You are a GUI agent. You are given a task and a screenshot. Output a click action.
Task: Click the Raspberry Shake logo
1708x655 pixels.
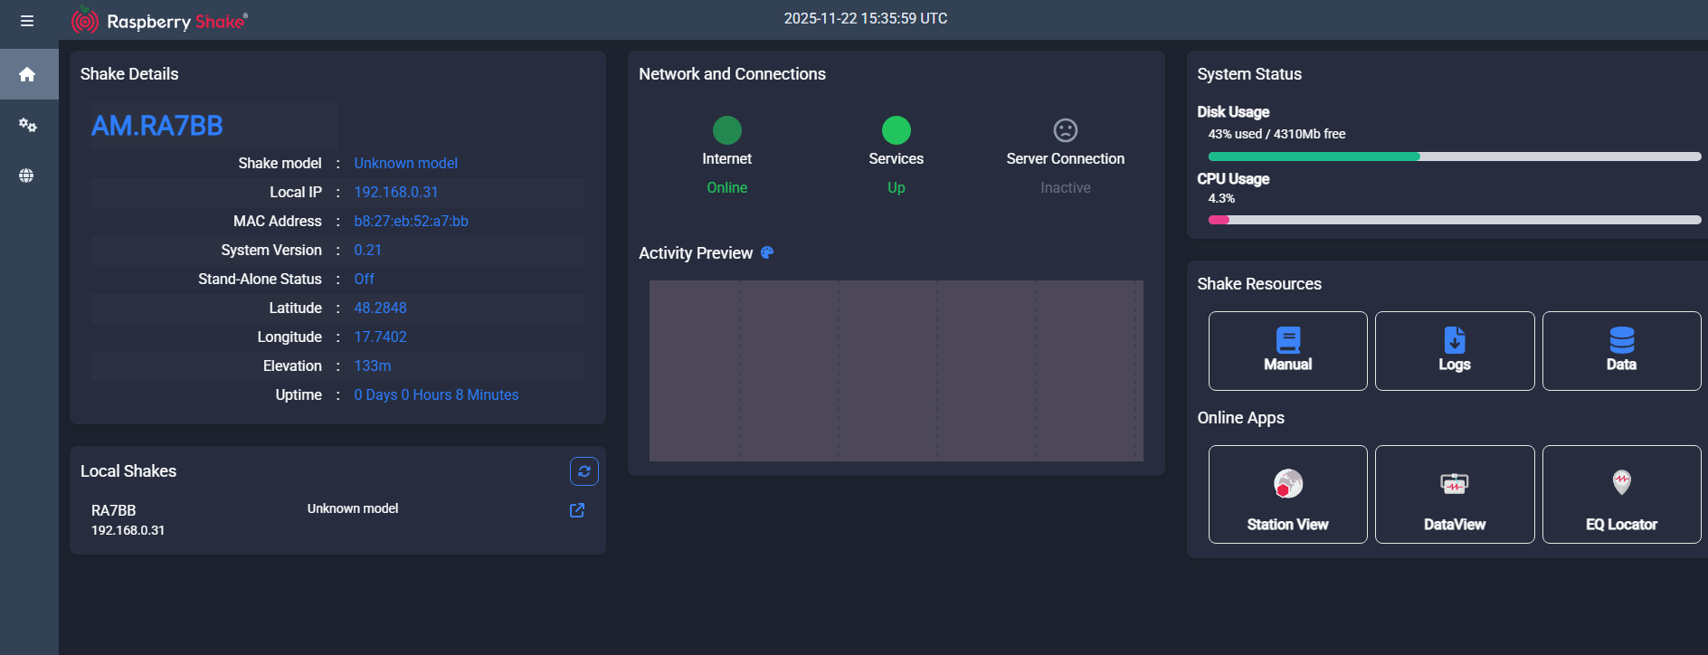[159, 21]
